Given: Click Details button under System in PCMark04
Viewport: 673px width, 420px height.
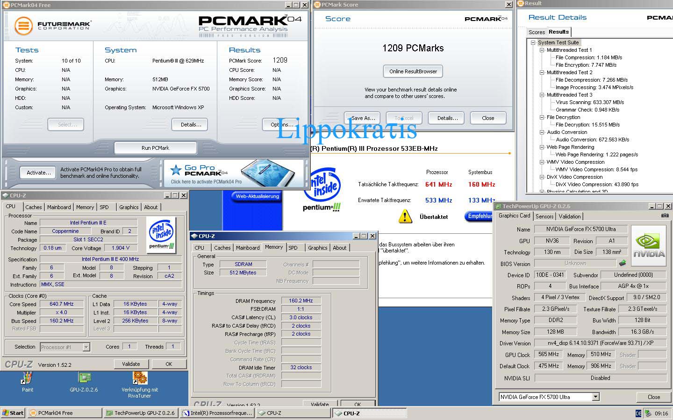Looking at the screenshot, I should [191, 125].
